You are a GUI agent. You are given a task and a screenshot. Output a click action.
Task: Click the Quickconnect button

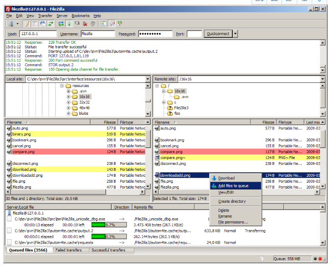pos(218,34)
